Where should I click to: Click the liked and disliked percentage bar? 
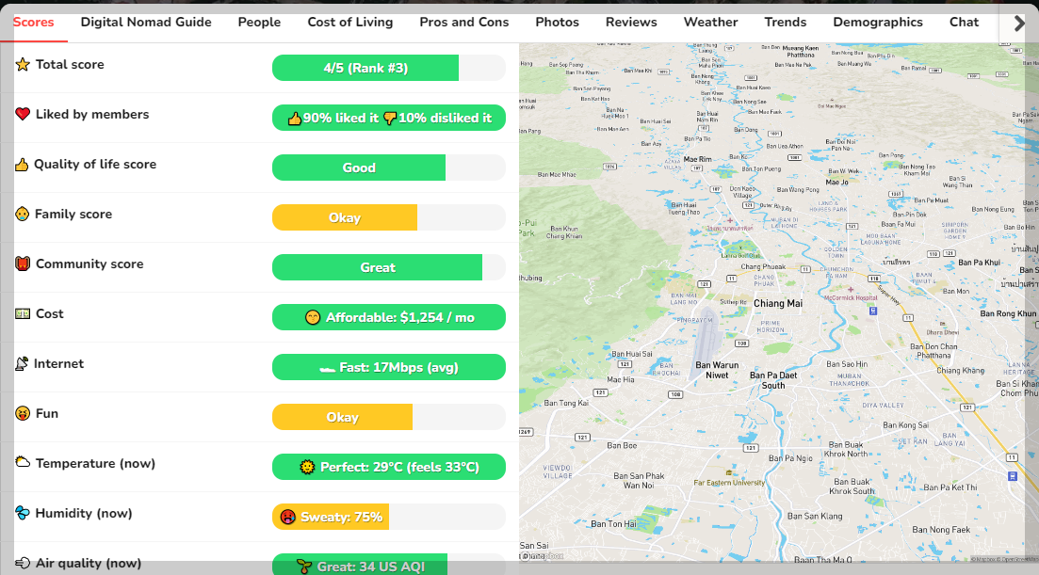(389, 118)
